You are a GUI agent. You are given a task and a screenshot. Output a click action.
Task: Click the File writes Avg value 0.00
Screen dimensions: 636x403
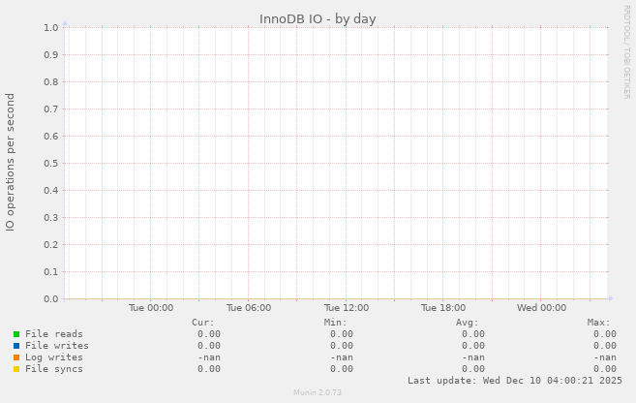473,346
